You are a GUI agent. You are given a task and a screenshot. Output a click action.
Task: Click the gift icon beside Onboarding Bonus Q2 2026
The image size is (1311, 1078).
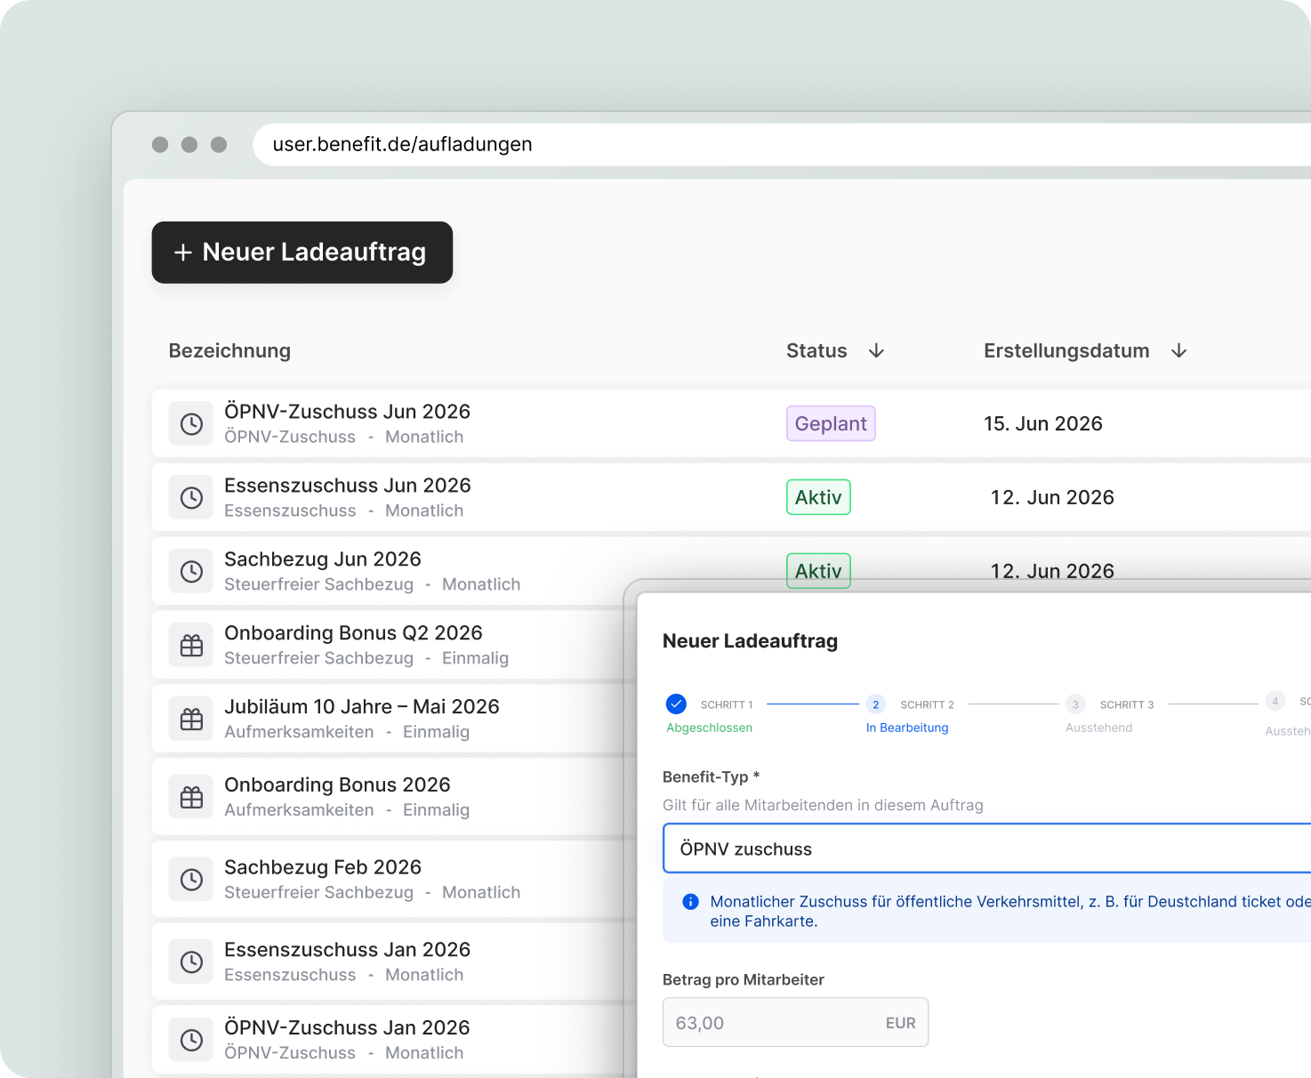[x=191, y=646]
